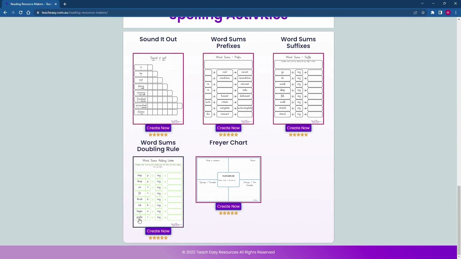This screenshot has height=259, width=461.
Task: Create Now for Freyer Chart
Action: click(228, 206)
